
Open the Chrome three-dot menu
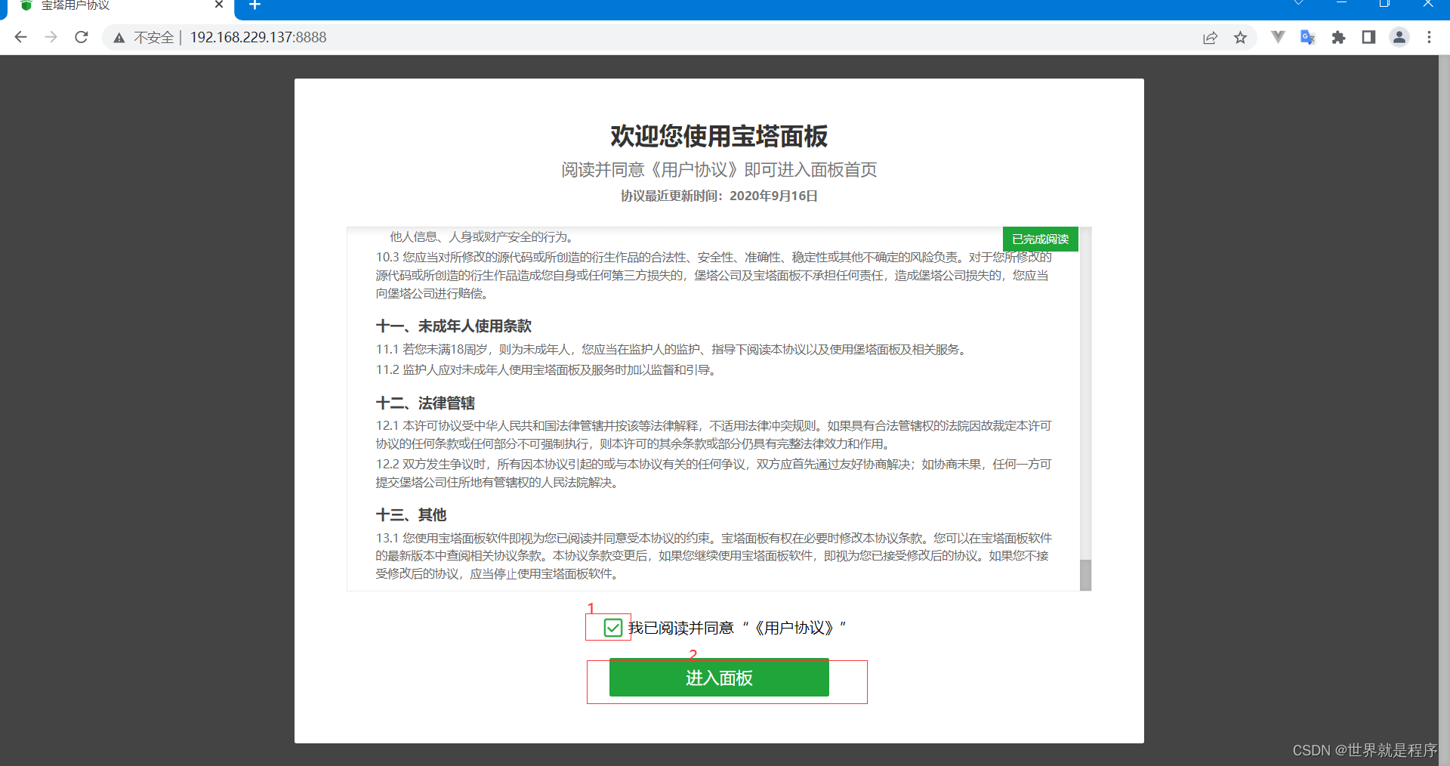coord(1429,37)
